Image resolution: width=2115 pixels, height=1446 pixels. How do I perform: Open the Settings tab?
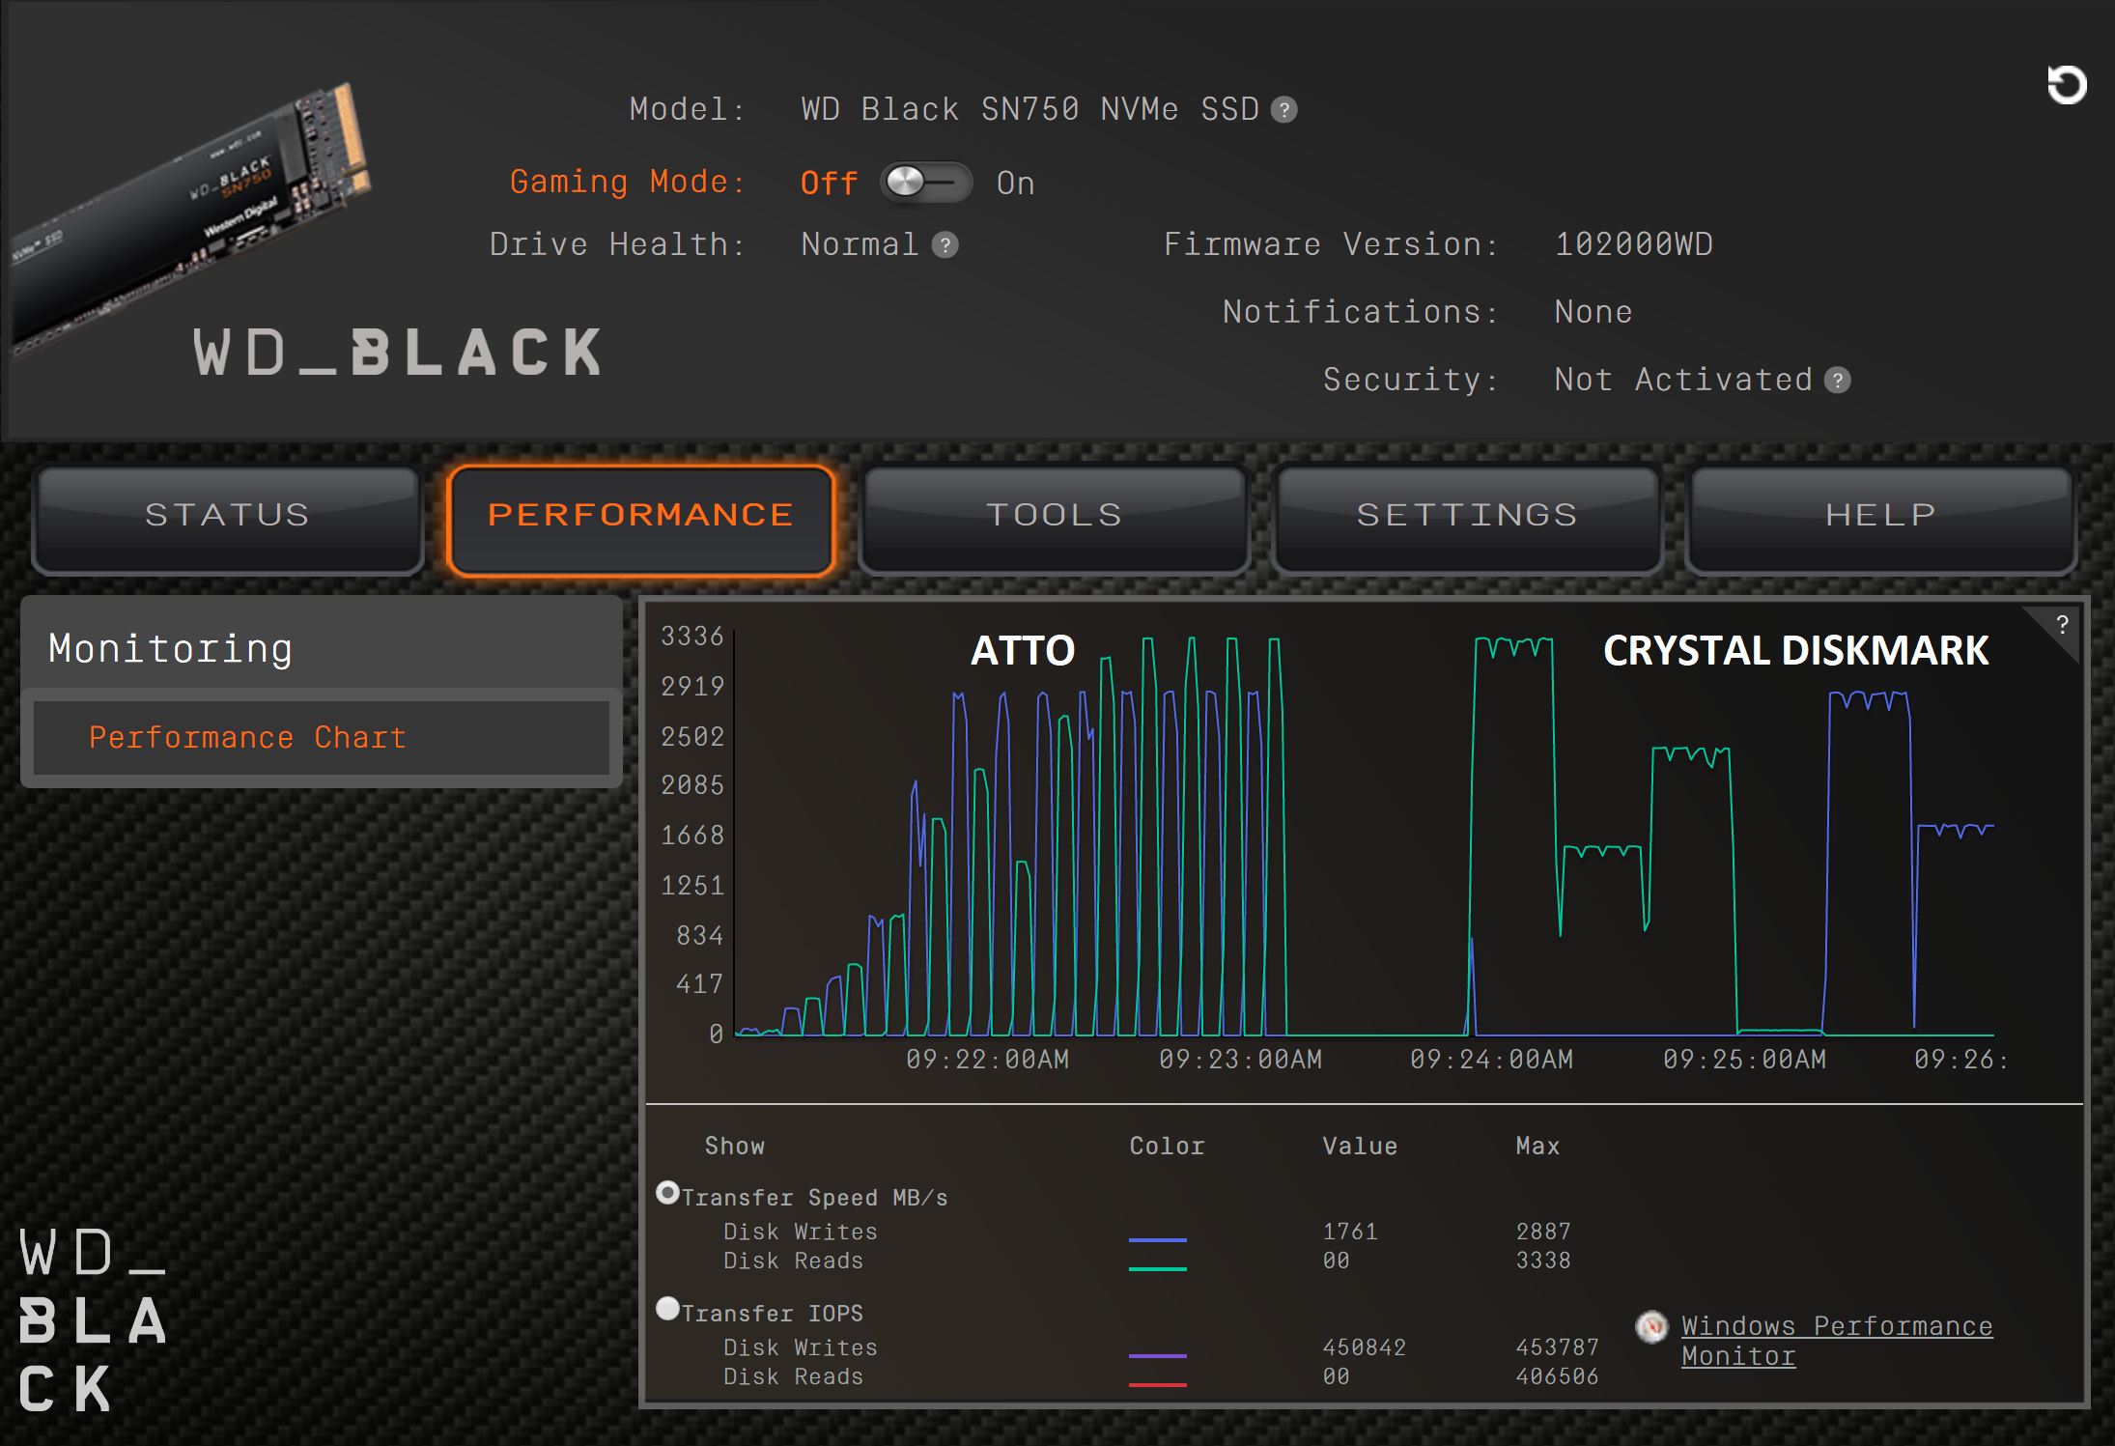tap(1467, 516)
